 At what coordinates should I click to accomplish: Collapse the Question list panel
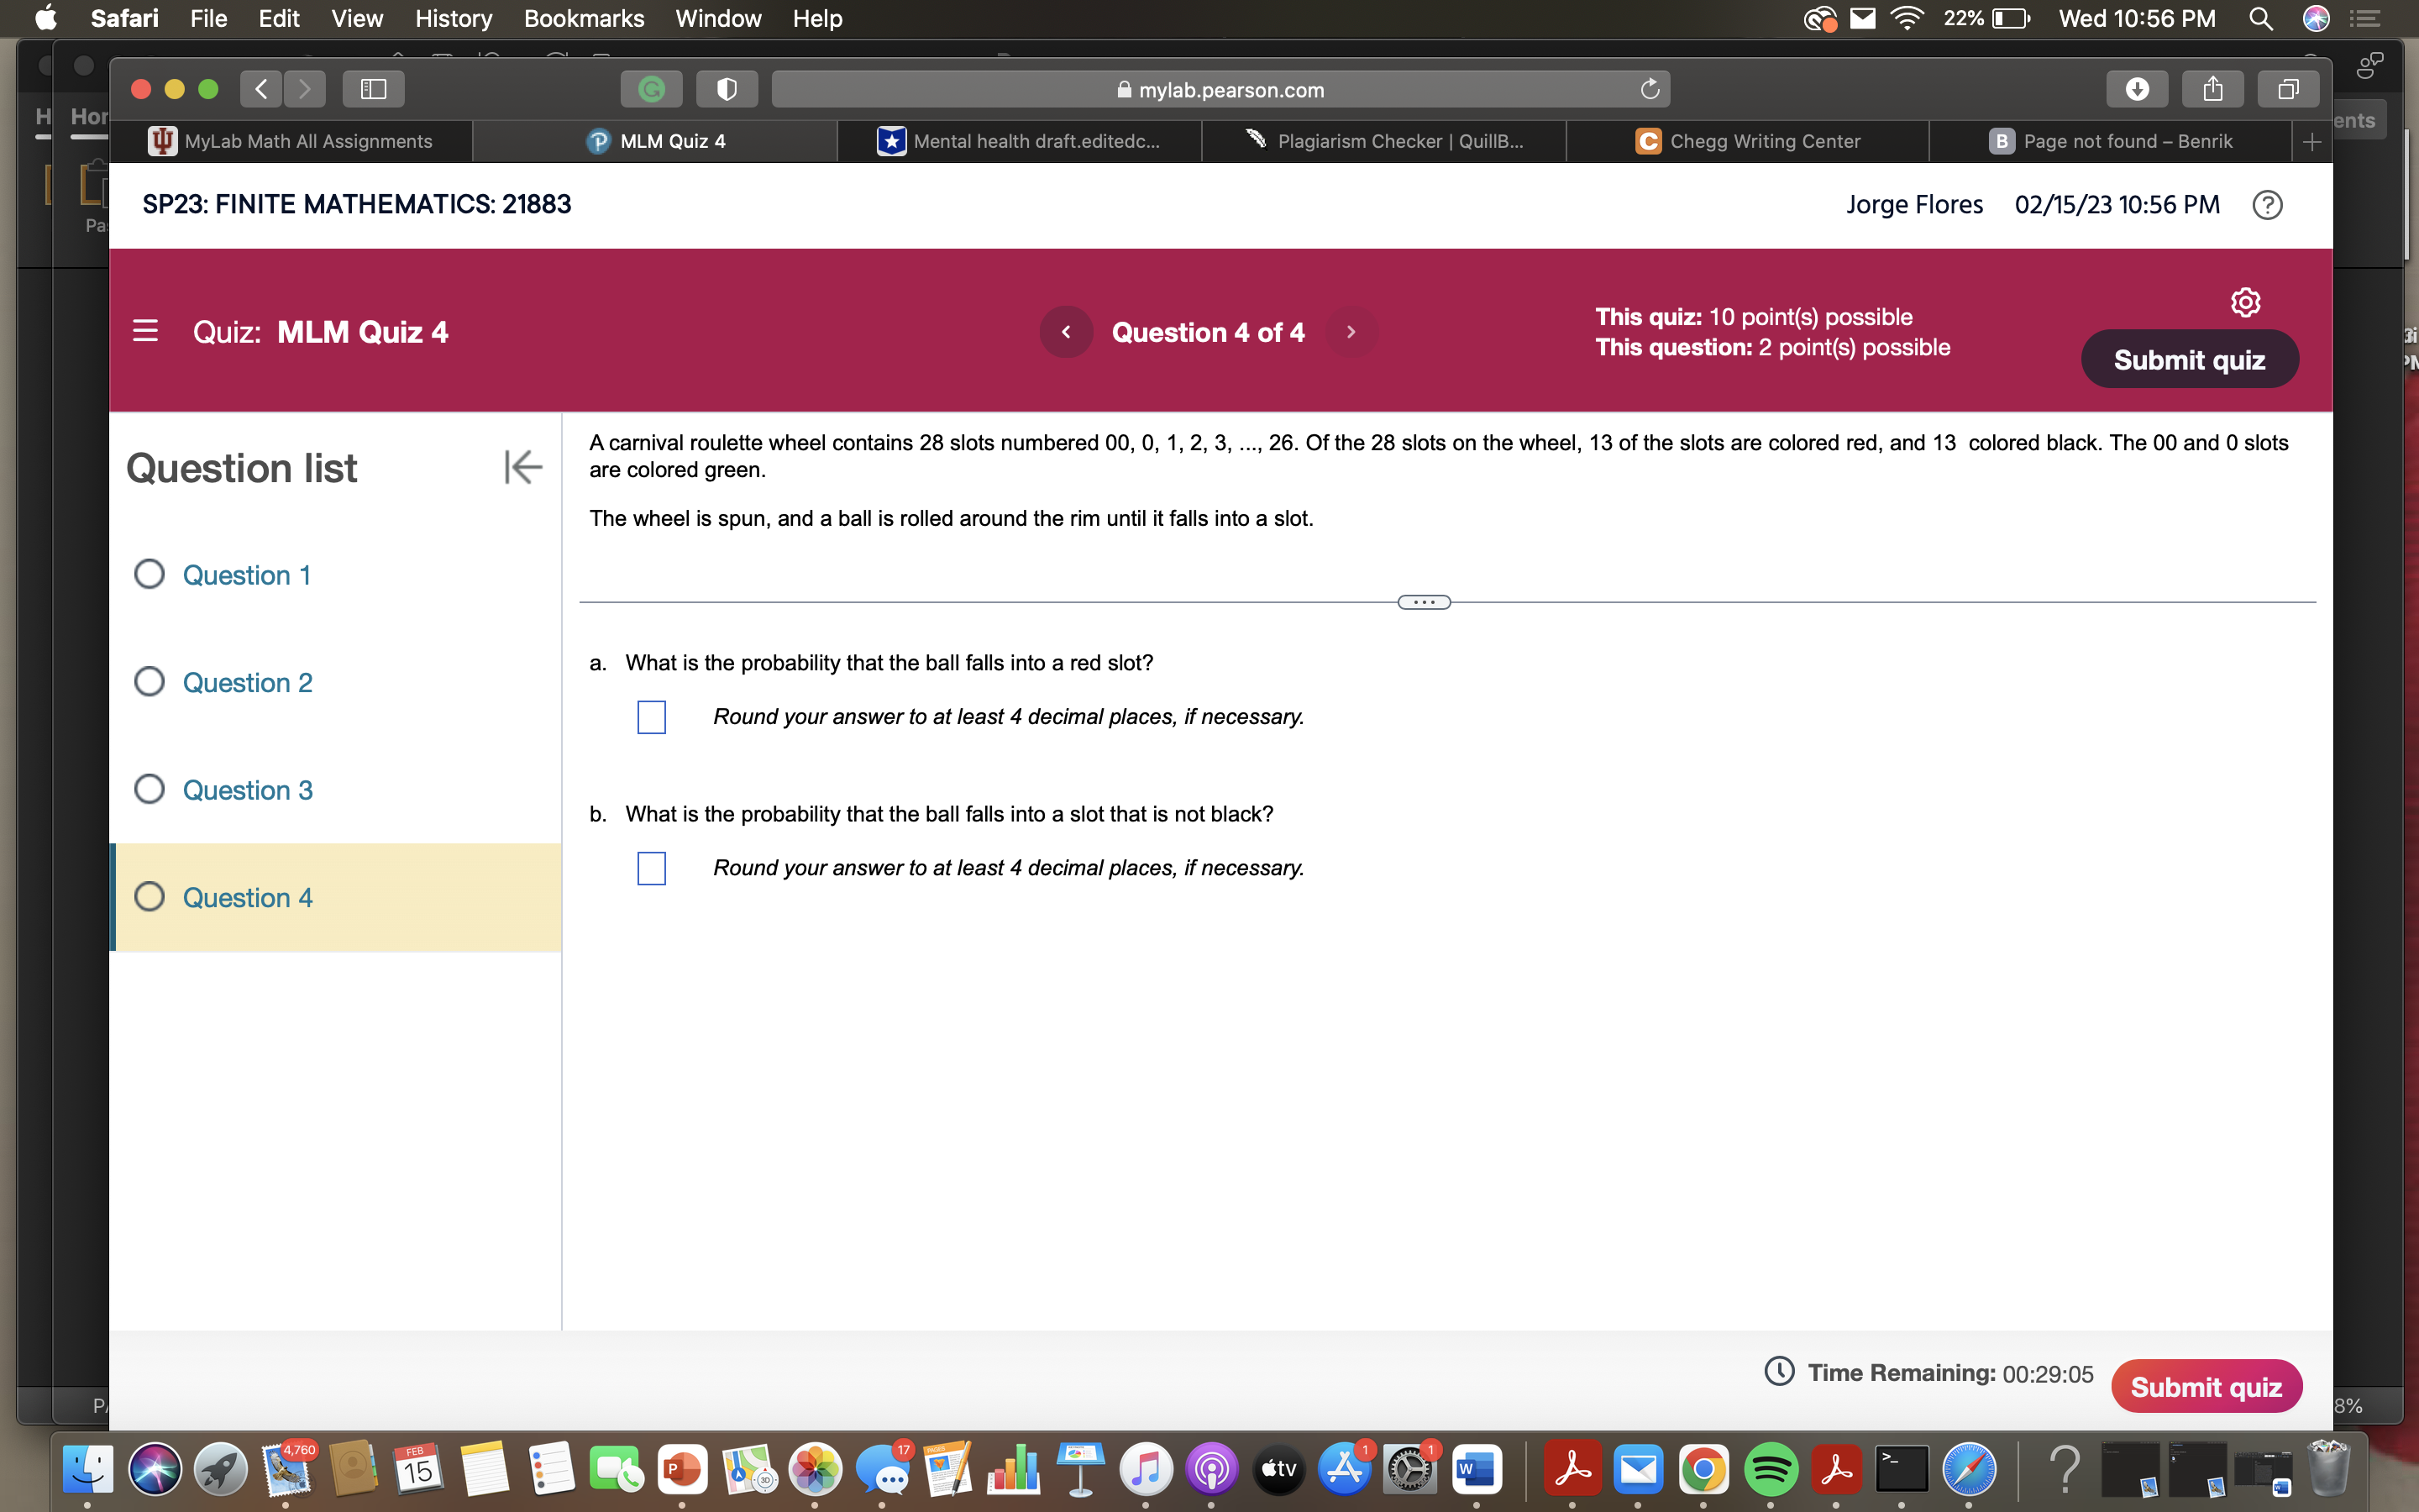point(522,466)
